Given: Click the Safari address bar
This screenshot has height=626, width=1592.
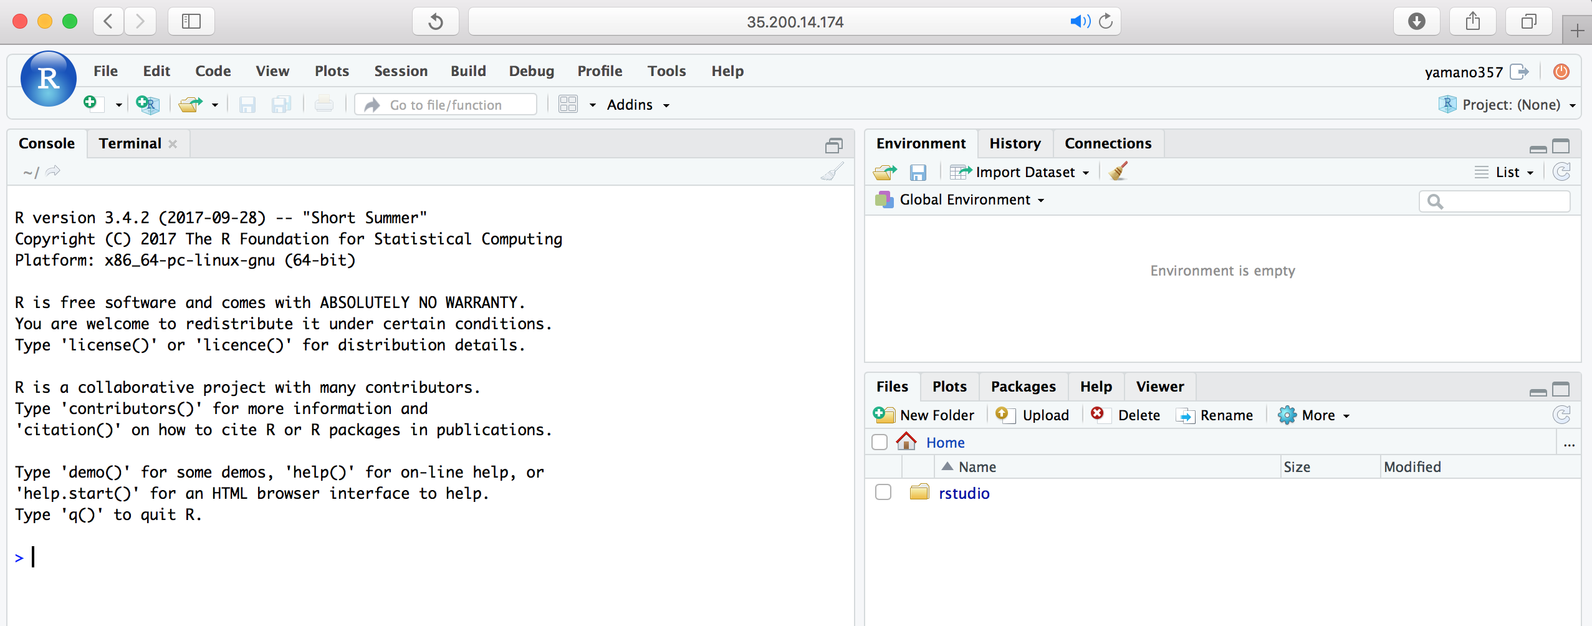Looking at the screenshot, I should point(795,22).
